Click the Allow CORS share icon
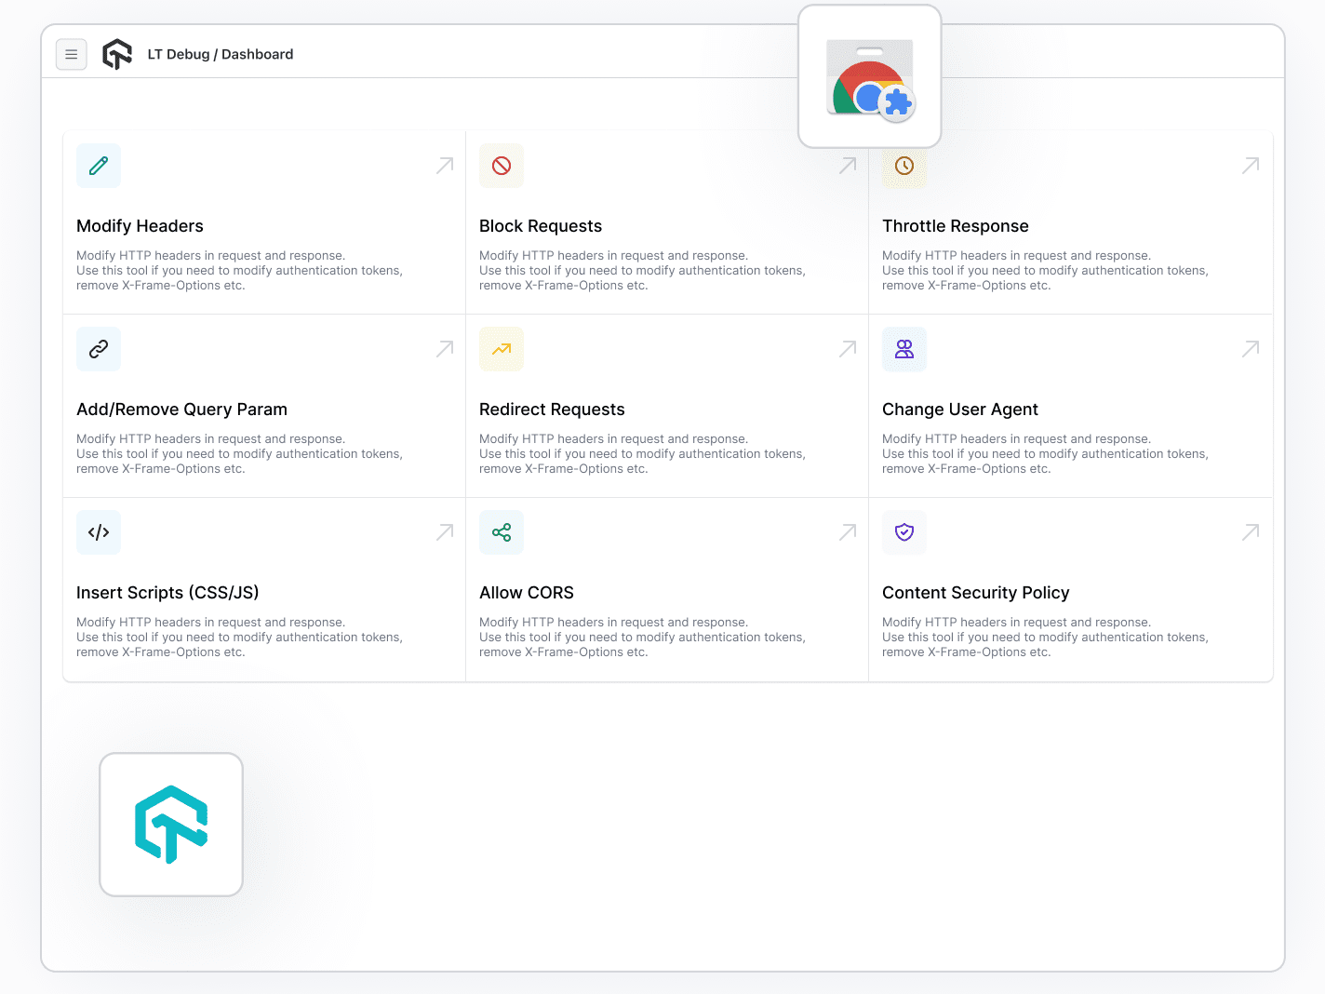The image size is (1325, 994). 502,531
